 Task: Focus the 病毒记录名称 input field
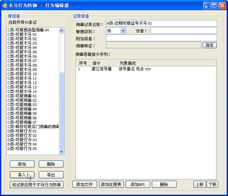[x=161, y=23]
